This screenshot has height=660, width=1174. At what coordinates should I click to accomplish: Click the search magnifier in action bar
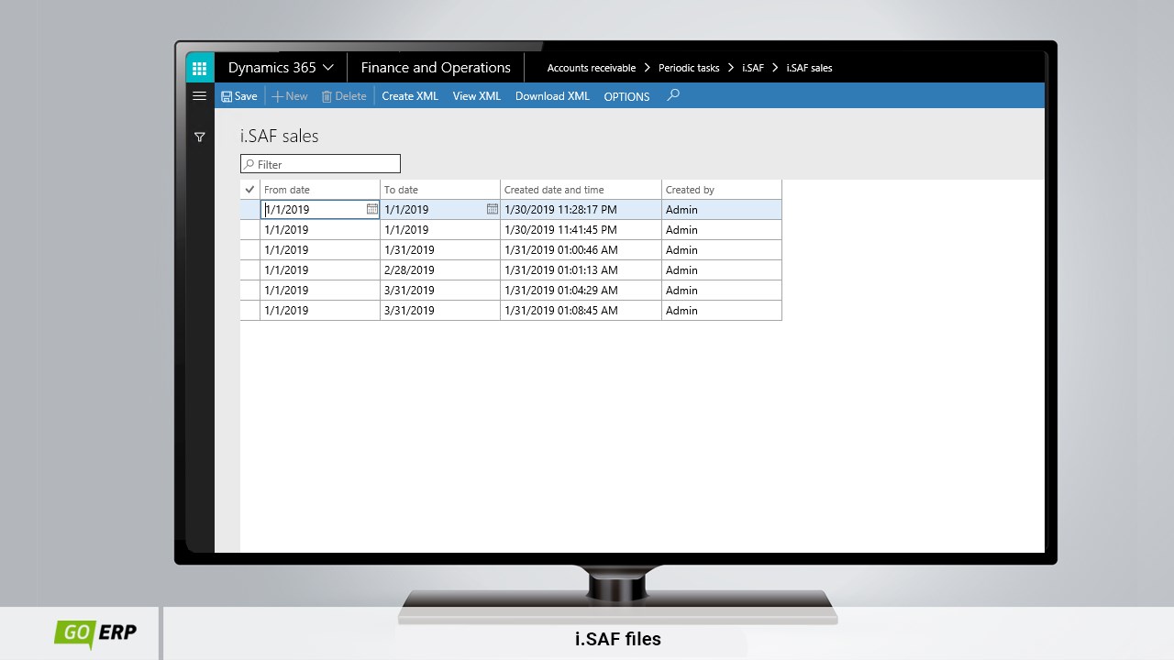coord(673,95)
